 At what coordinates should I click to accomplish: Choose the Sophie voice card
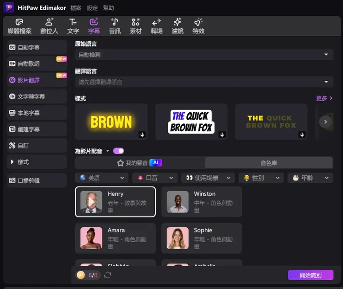(x=202, y=238)
